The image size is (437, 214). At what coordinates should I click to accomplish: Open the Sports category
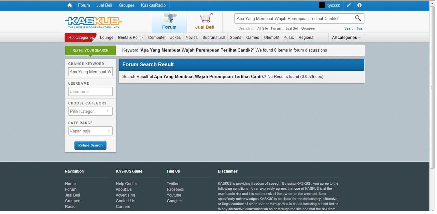pyautogui.click(x=236, y=38)
